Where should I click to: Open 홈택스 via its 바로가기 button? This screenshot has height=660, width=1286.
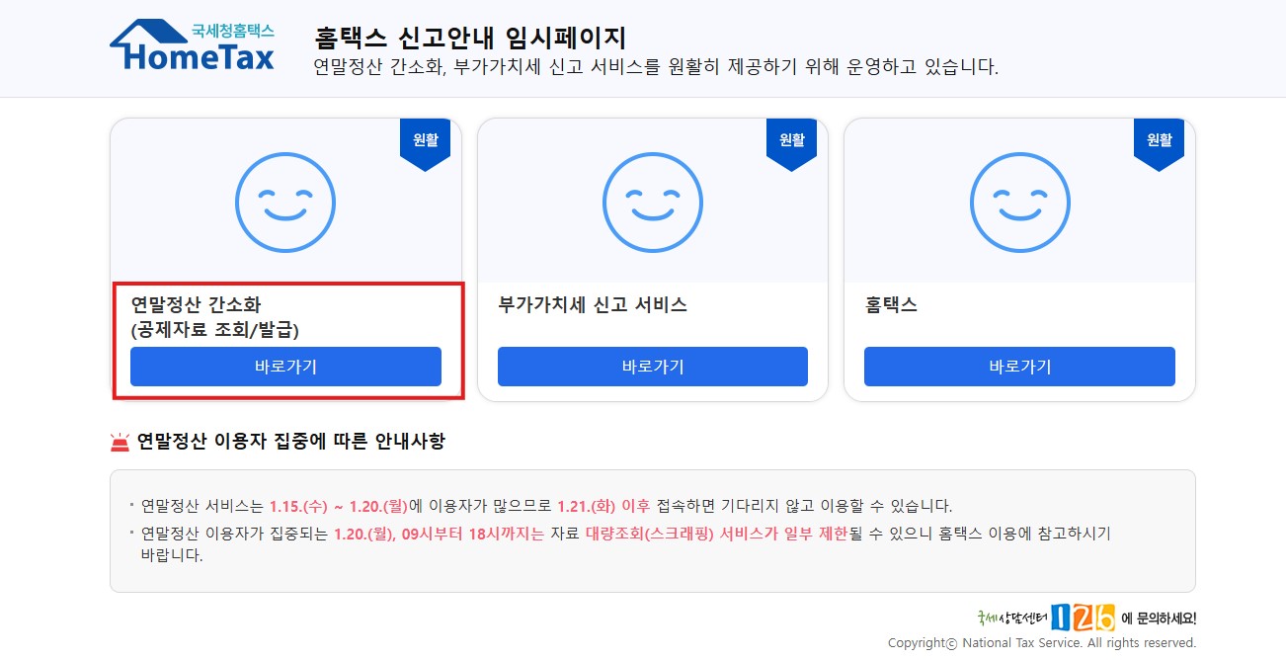1019,367
